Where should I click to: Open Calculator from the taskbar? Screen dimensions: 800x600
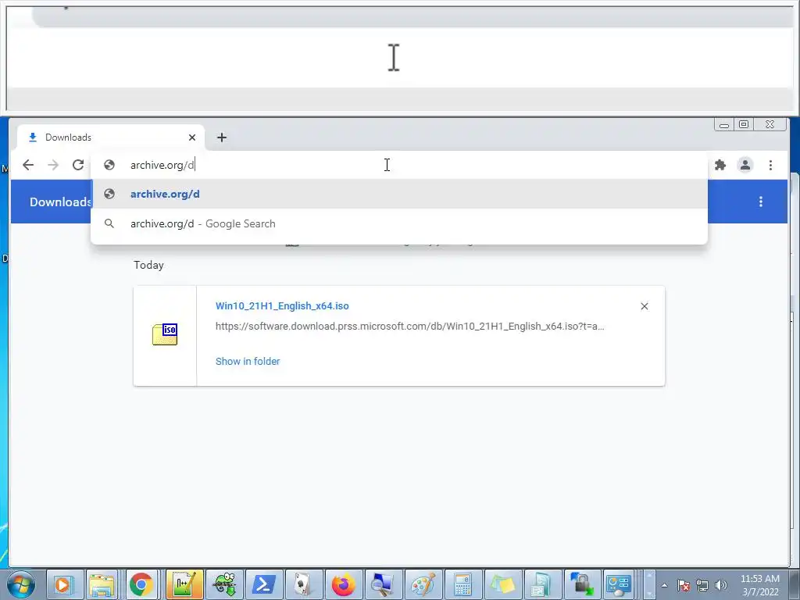(x=462, y=584)
